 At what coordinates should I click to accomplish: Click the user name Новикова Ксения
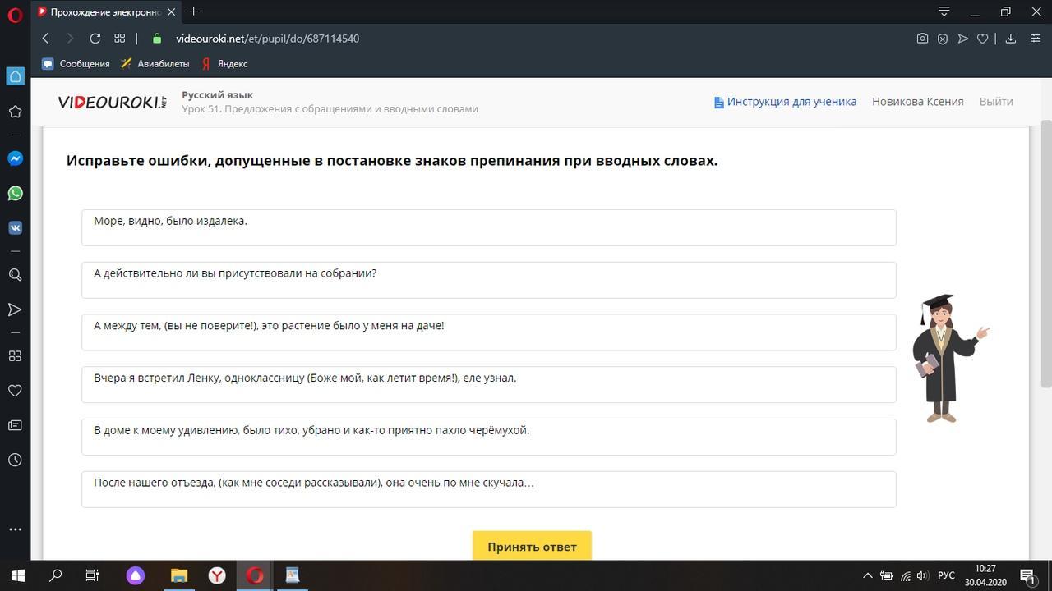(x=917, y=102)
